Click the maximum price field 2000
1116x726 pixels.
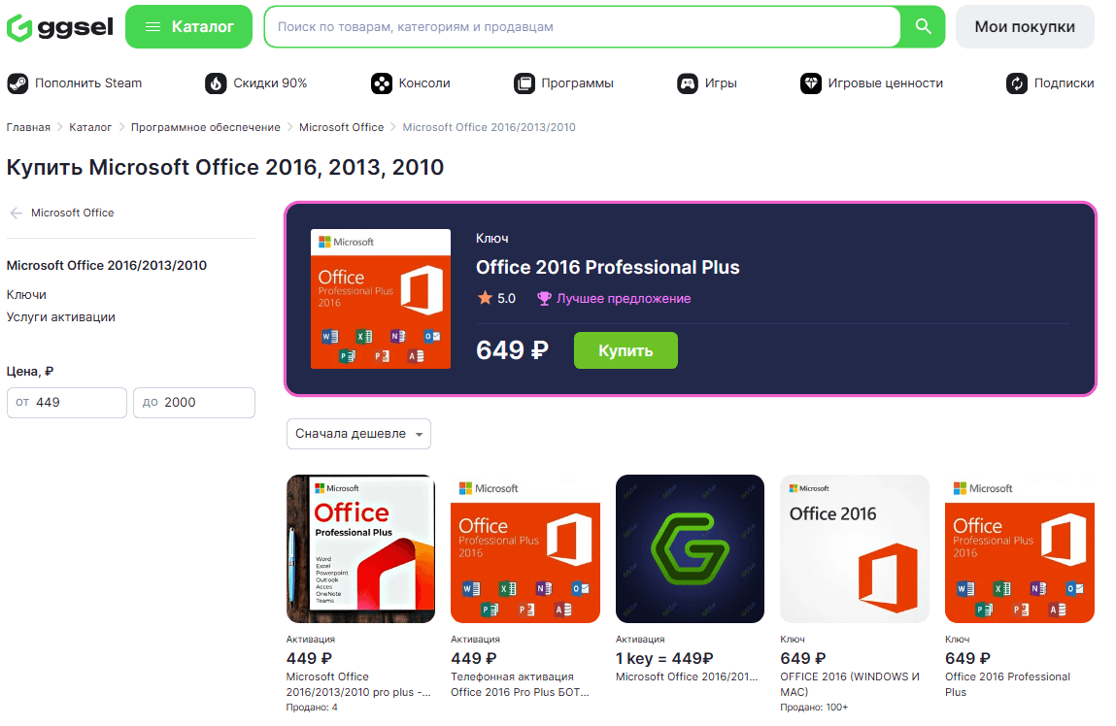pos(194,403)
